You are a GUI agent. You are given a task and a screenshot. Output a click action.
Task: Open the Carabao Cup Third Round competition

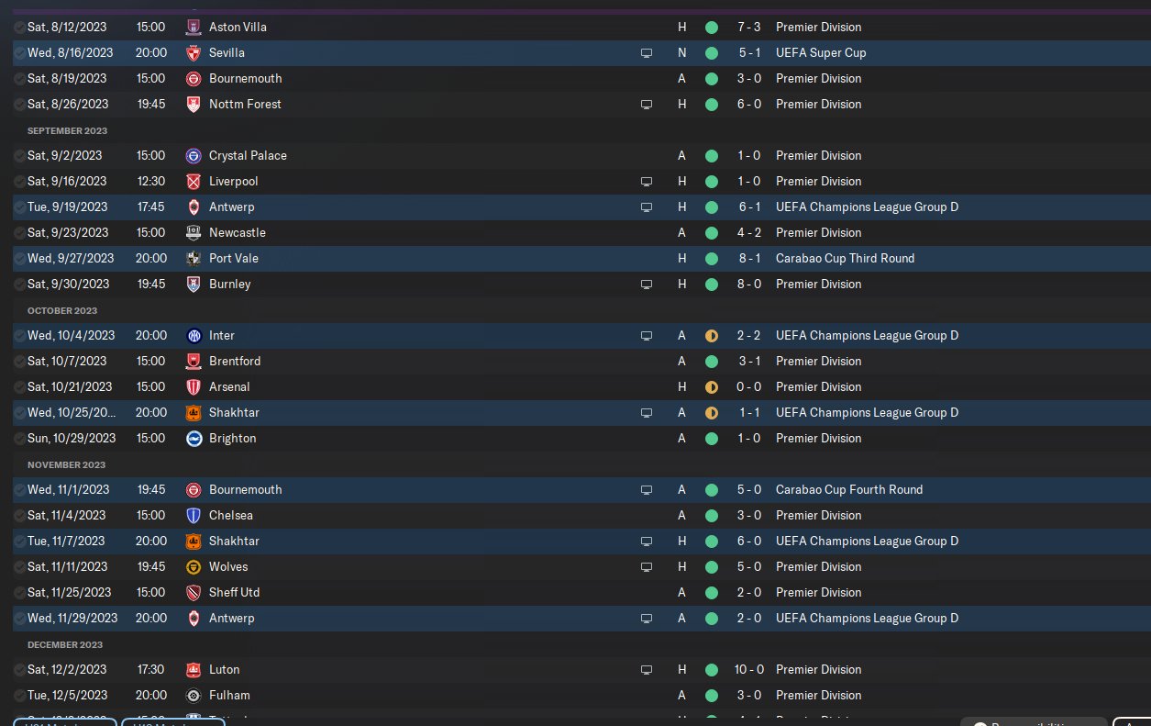point(845,259)
